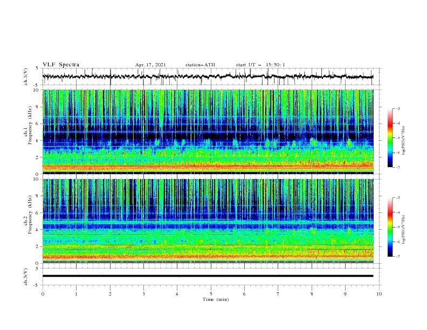This screenshot has height=330, width=427.
Task: Click the ch.2 spectrogram panel
Action: click(x=208, y=221)
